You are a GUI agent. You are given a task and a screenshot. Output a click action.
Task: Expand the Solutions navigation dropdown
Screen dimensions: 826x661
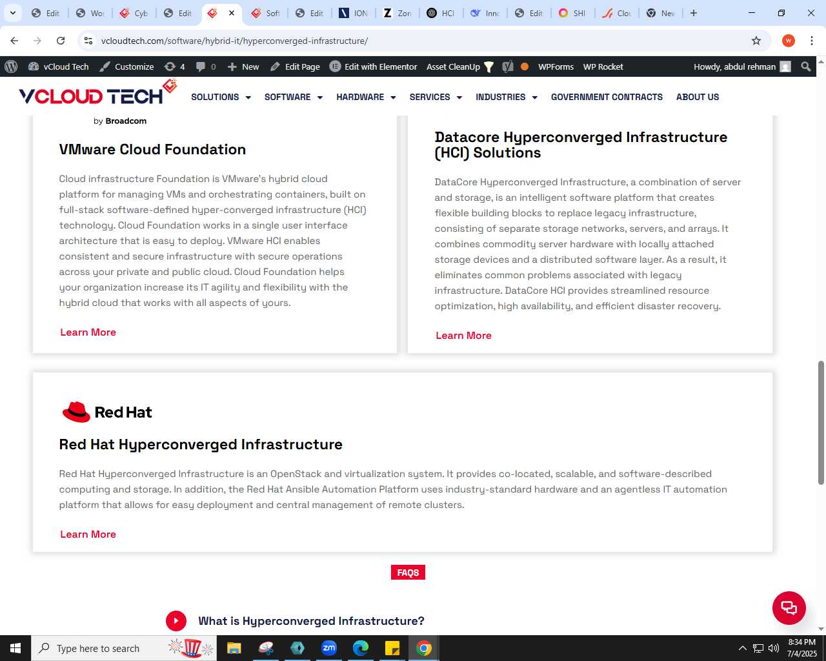point(221,97)
